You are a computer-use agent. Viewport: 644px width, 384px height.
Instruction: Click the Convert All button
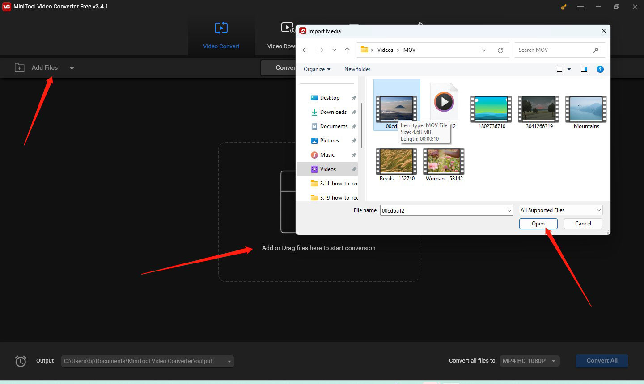tap(602, 361)
